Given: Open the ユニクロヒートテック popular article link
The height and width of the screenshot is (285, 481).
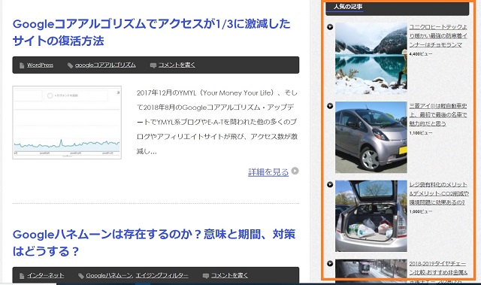Looking at the screenshot, I should pos(438,36).
